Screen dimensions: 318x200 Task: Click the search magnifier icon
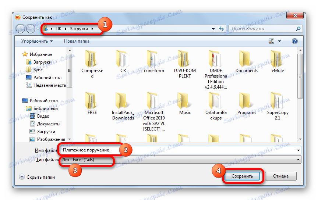[x=298, y=29]
